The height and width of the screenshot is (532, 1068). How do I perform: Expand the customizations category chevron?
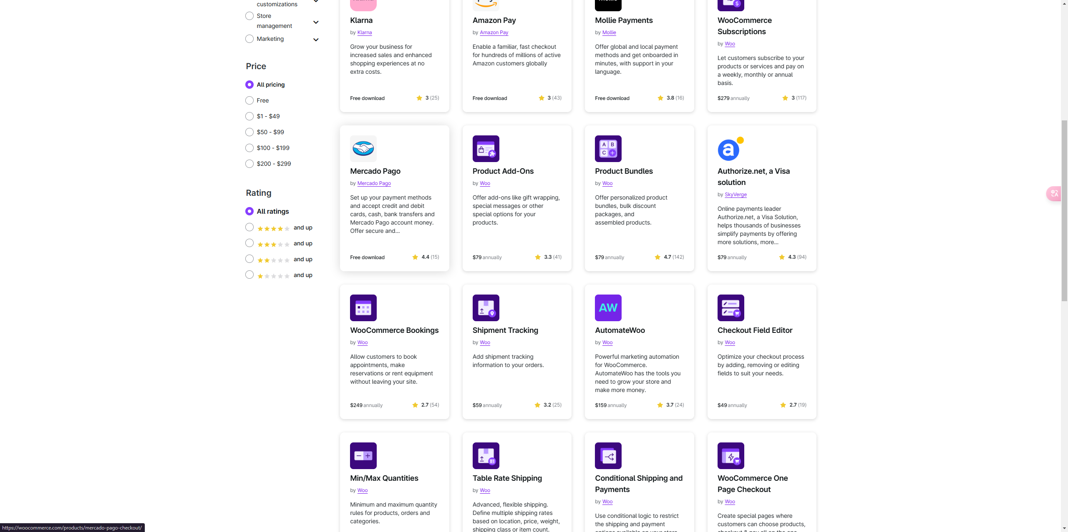316,1
